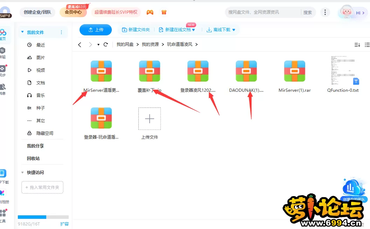370x229 pixels.
Task: Open 文档 documents category
Action: click(x=41, y=83)
